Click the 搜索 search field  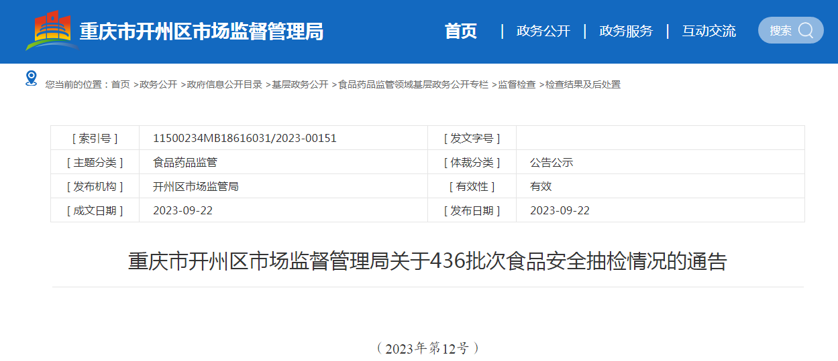790,30
